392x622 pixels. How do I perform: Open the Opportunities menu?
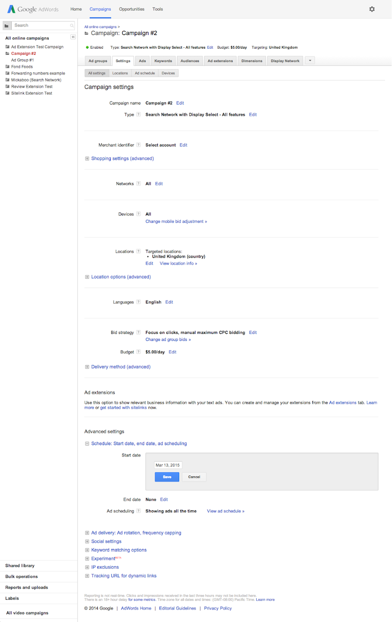coord(131,9)
